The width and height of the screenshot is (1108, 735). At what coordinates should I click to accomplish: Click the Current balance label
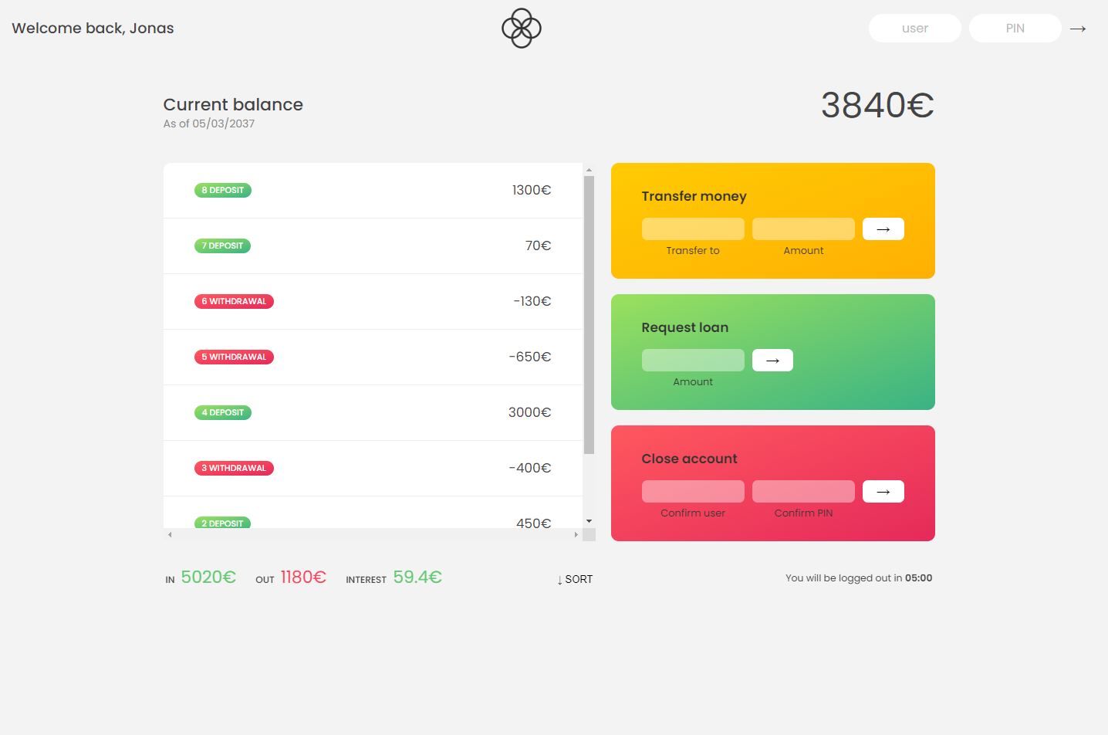tap(233, 104)
